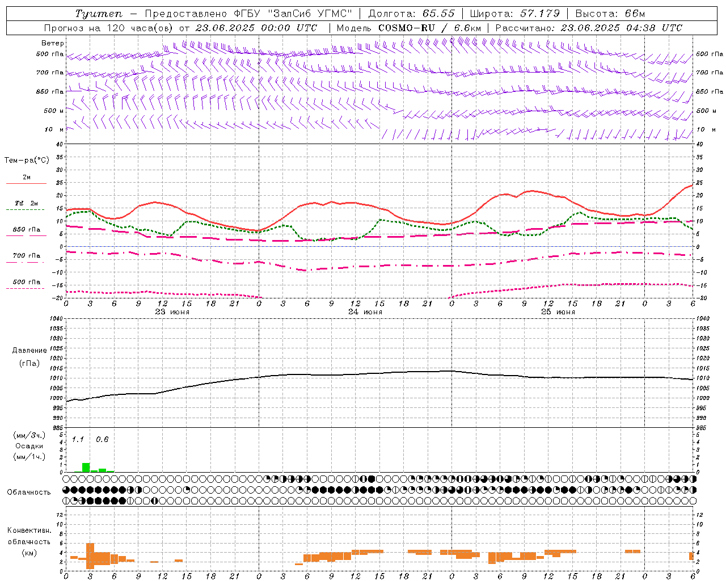Image resolution: width=726 pixels, height=581 pixels.
Task: Click the '24 июня' date label
Action: [365, 312]
